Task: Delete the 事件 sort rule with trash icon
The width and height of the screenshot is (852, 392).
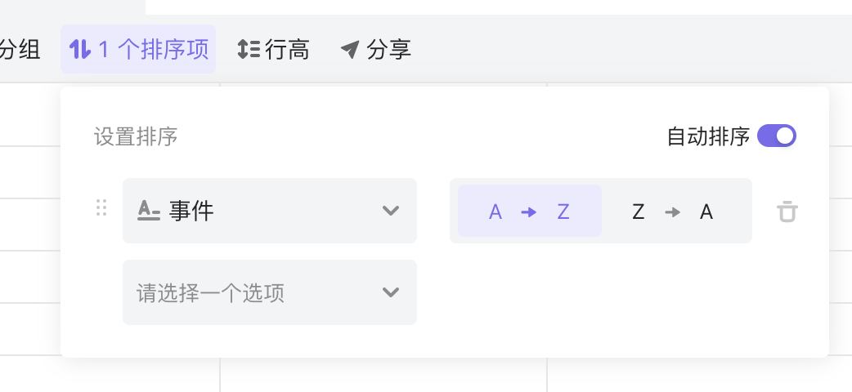Action: coord(787,212)
